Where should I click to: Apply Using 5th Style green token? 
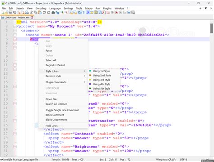tap(104, 89)
